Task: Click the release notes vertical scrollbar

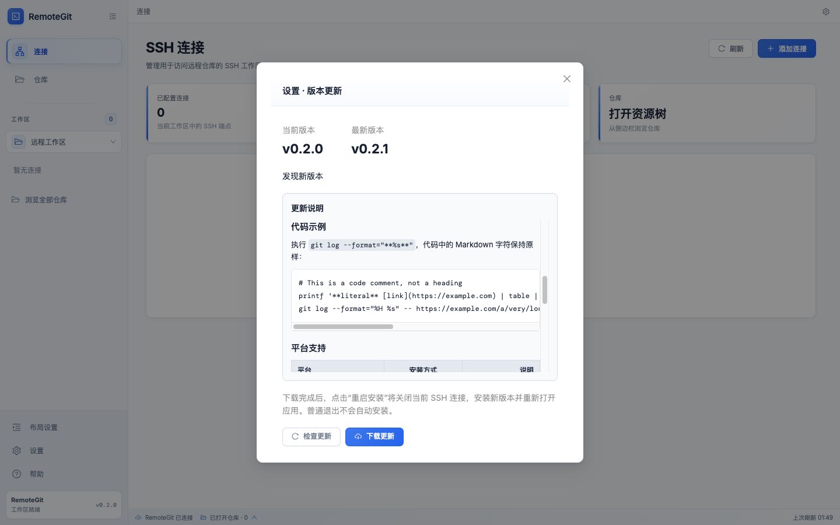Action: coord(545,290)
